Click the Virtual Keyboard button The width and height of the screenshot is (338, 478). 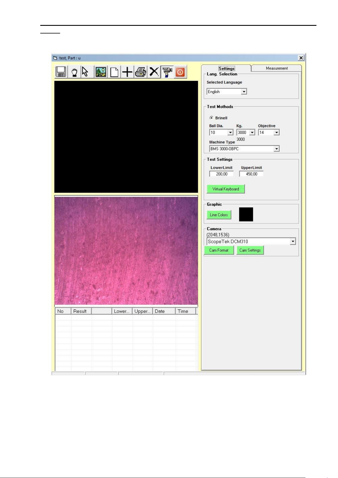point(226,189)
